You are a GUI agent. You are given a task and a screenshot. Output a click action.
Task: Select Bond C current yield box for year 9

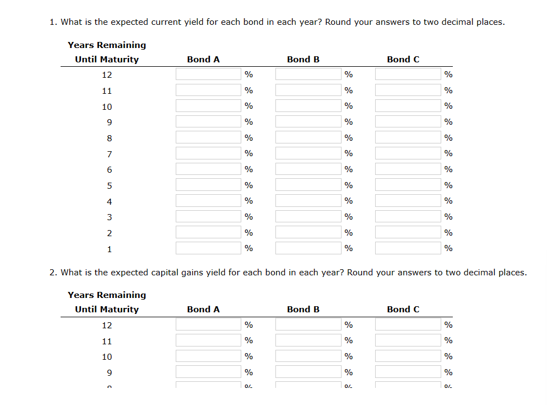point(407,121)
